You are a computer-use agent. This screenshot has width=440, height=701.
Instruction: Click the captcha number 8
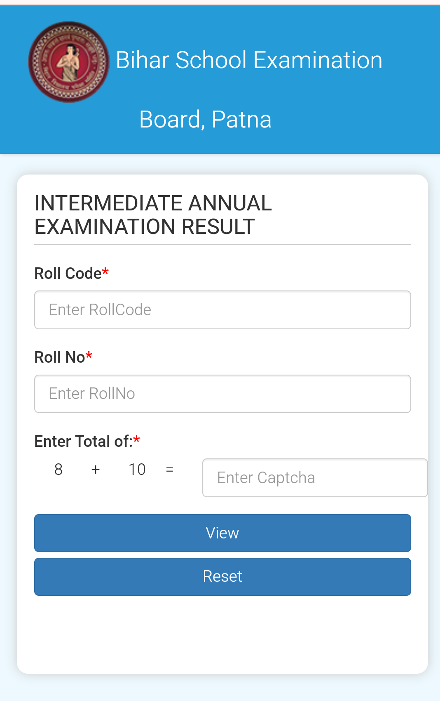coord(59,470)
